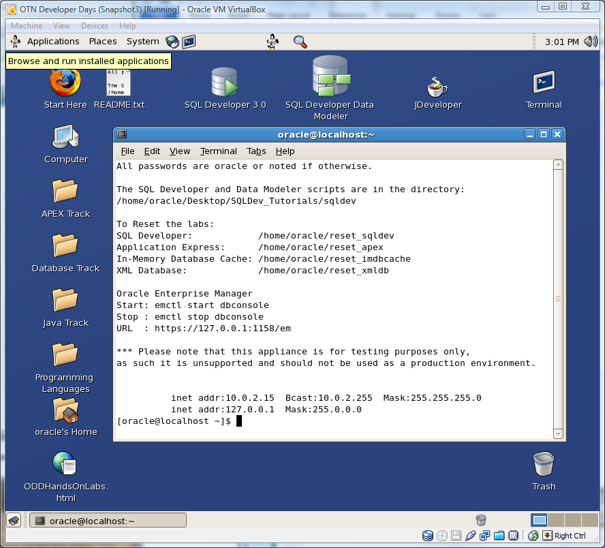Open the terminal Help menu
This screenshot has height=548, width=605.
(x=285, y=151)
